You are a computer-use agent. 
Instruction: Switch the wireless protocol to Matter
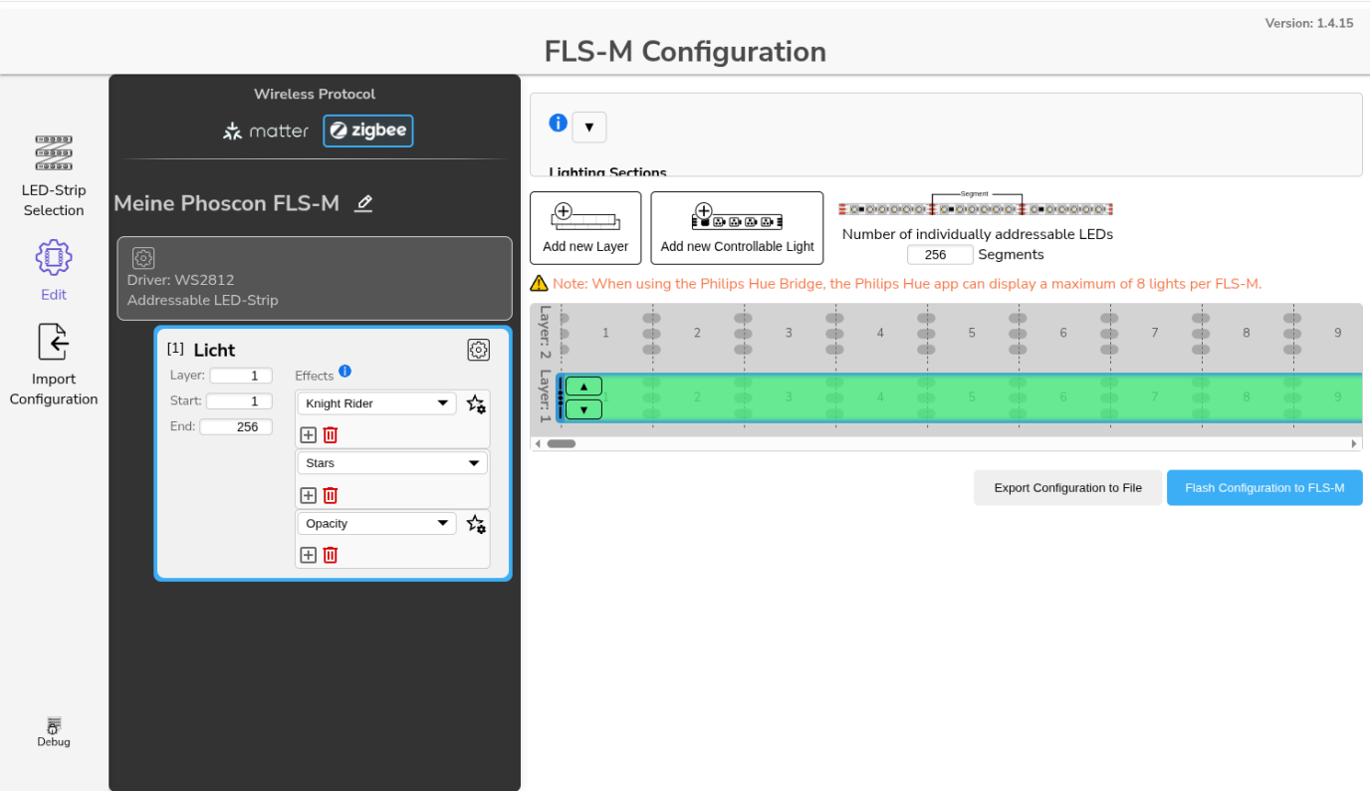coord(265,131)
